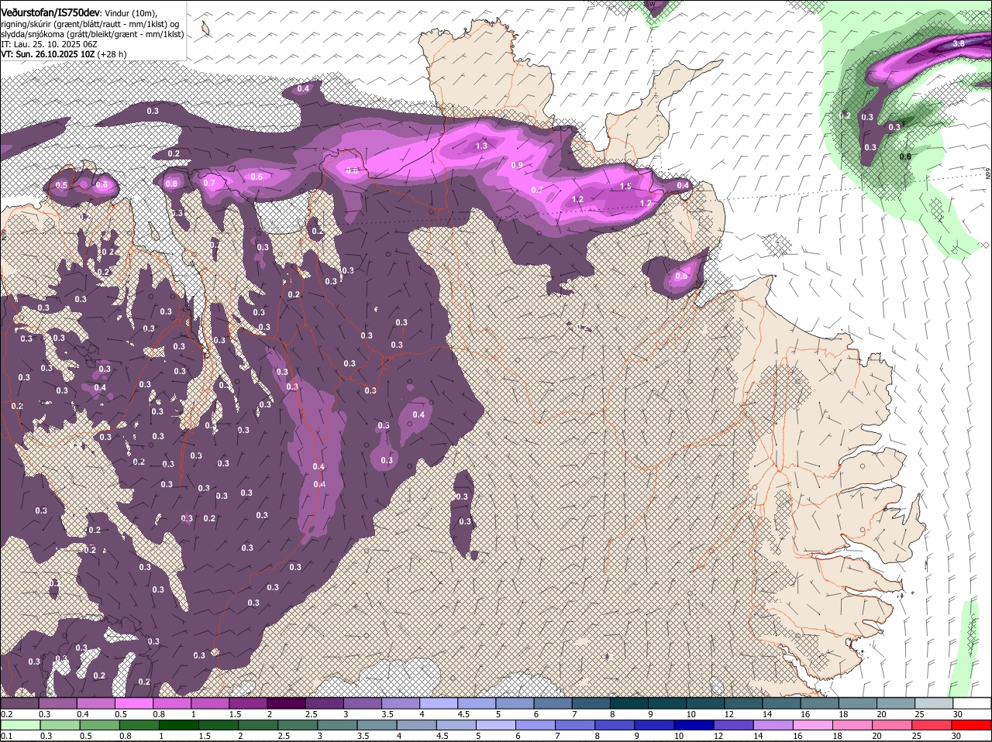
Task: Click the lavender 14–16 swatch in lower legend
Action: click(773, 725)
